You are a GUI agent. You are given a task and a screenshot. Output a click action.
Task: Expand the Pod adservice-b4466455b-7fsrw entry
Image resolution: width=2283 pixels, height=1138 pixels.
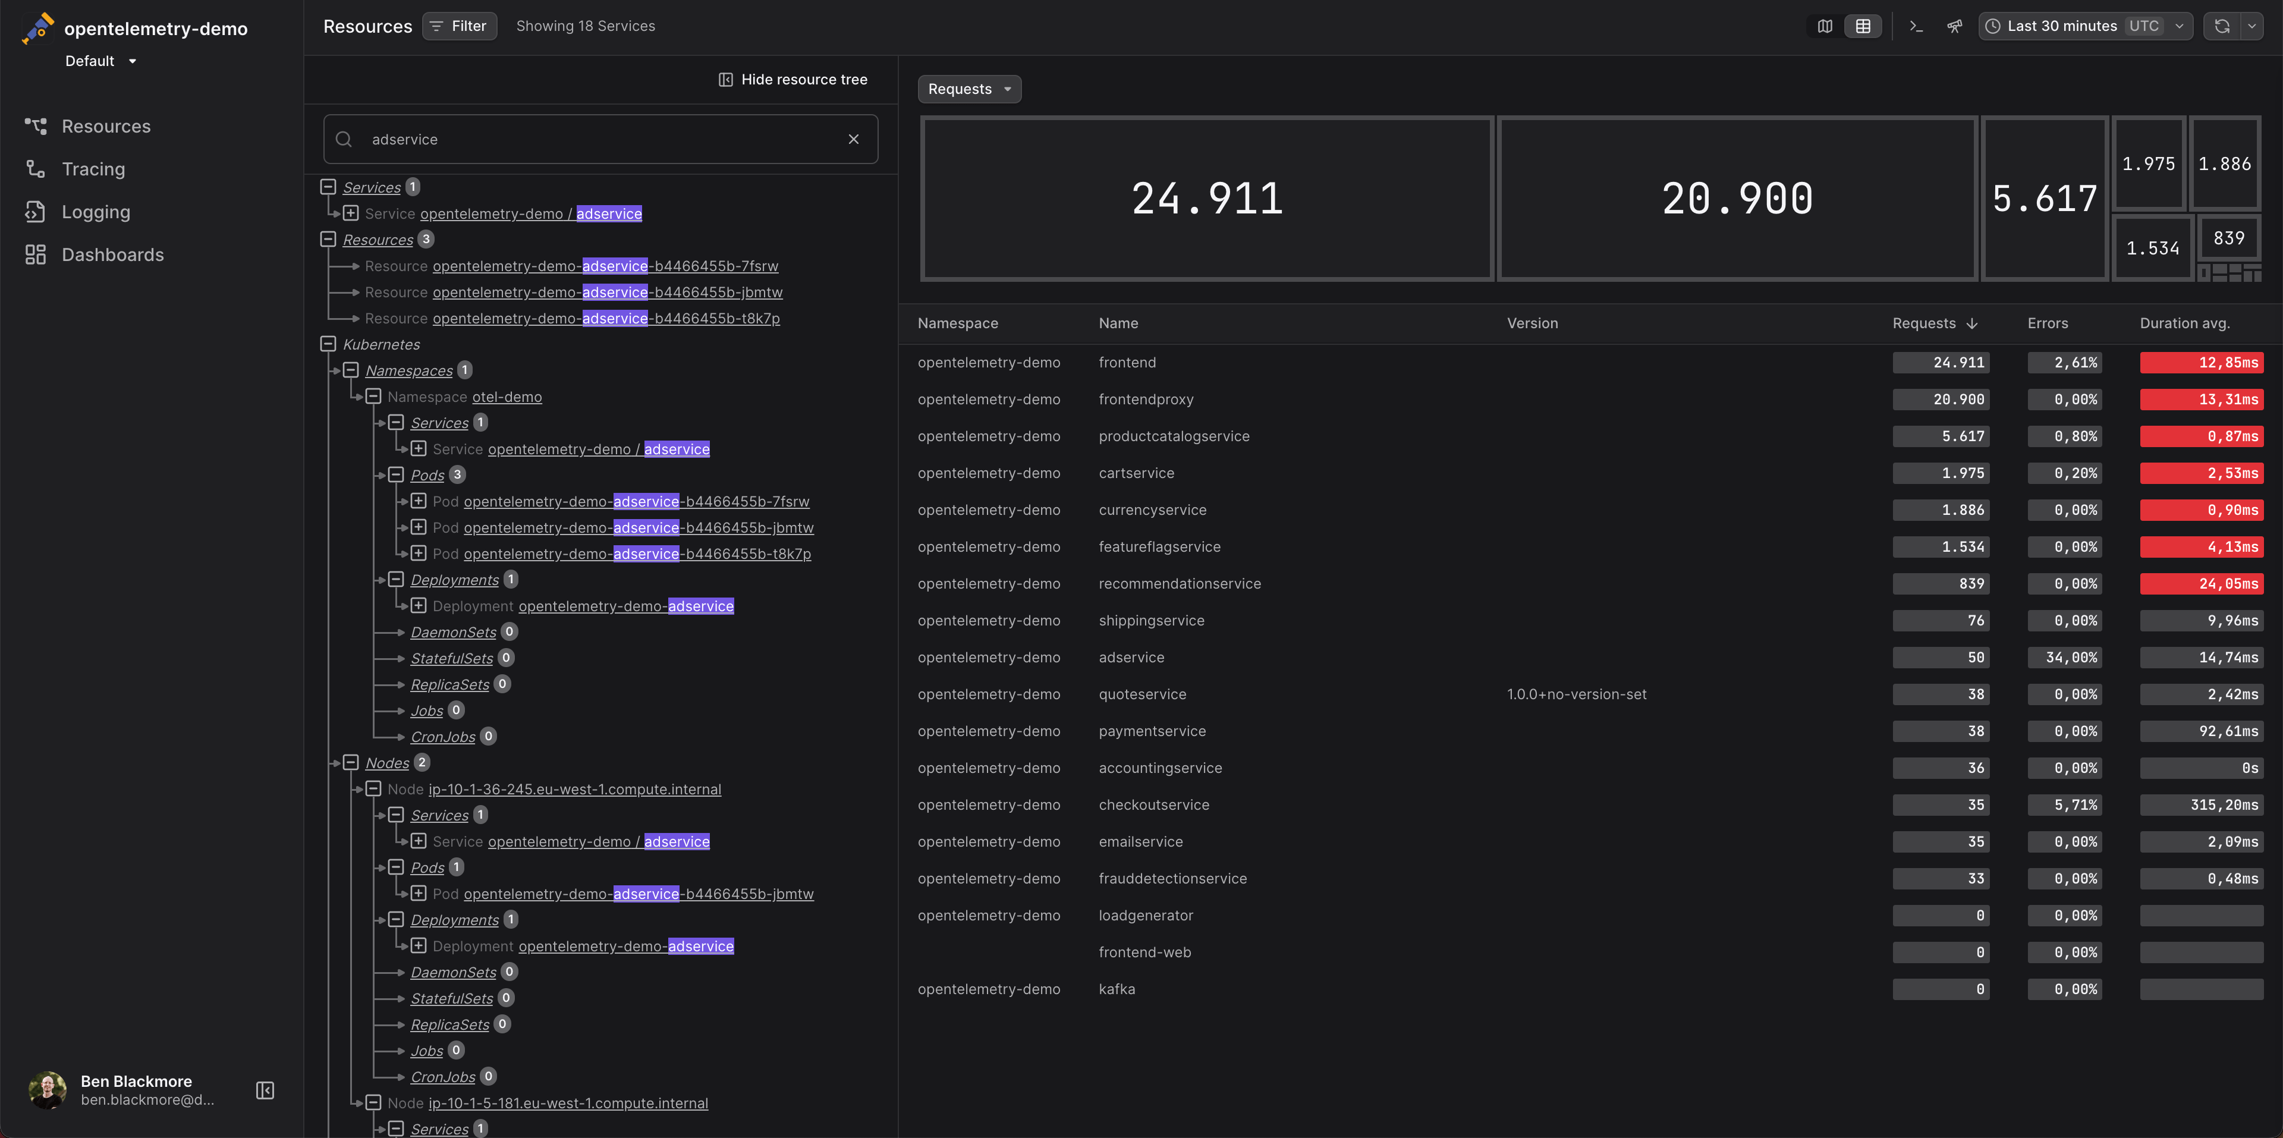click(x=419, y=501)
